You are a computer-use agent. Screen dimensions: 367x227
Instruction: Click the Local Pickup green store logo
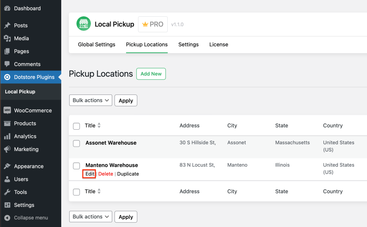(84, 24)
